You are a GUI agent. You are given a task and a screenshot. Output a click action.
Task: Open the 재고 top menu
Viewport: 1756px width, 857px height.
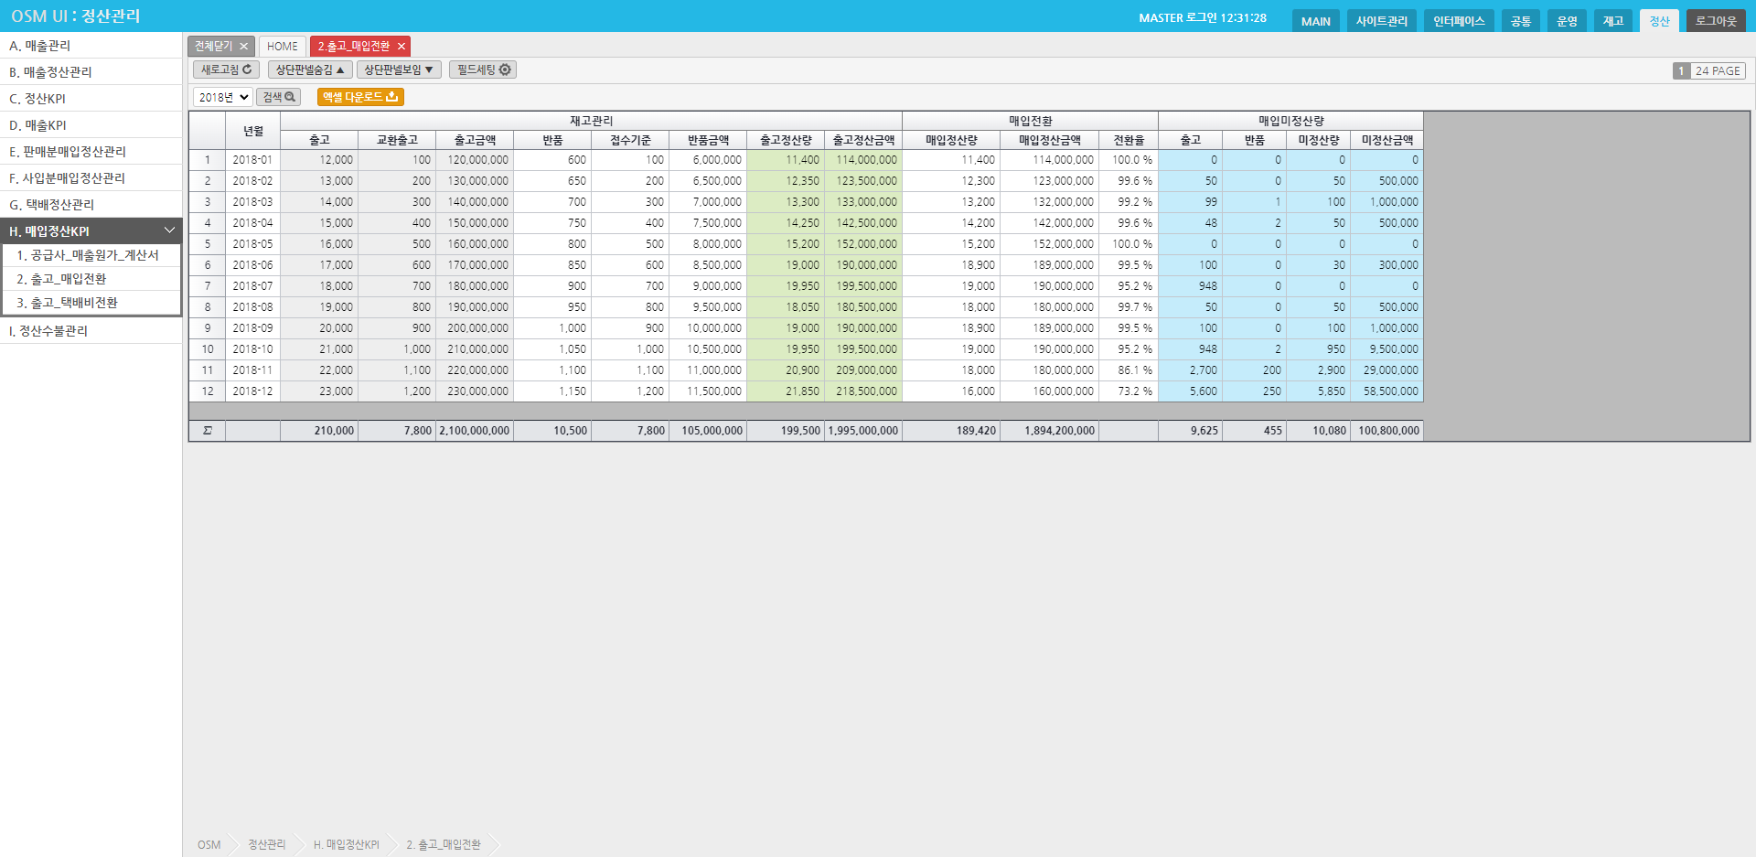click(x=1613, y=21)
